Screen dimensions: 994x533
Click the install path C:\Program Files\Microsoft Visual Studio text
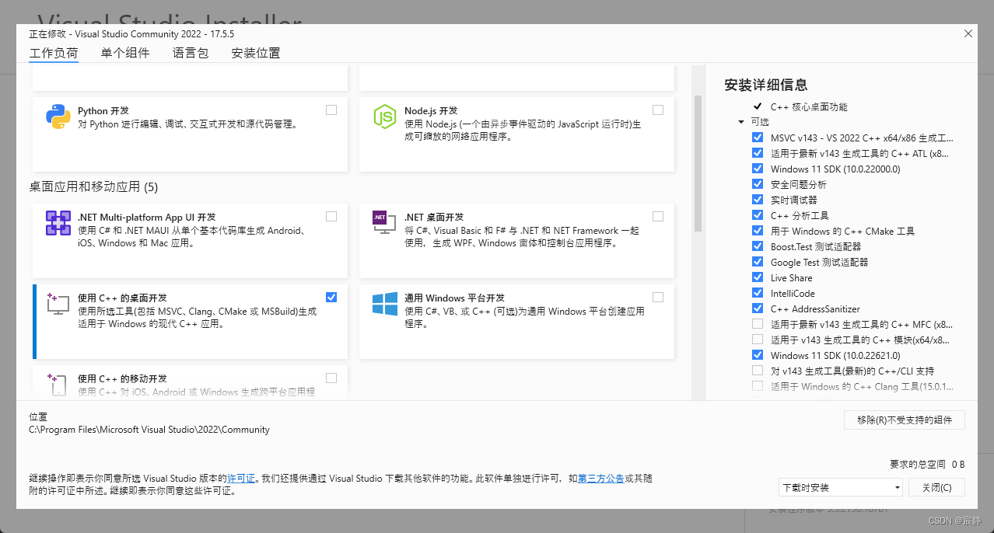pyautogui.click(x=149, y=429)
